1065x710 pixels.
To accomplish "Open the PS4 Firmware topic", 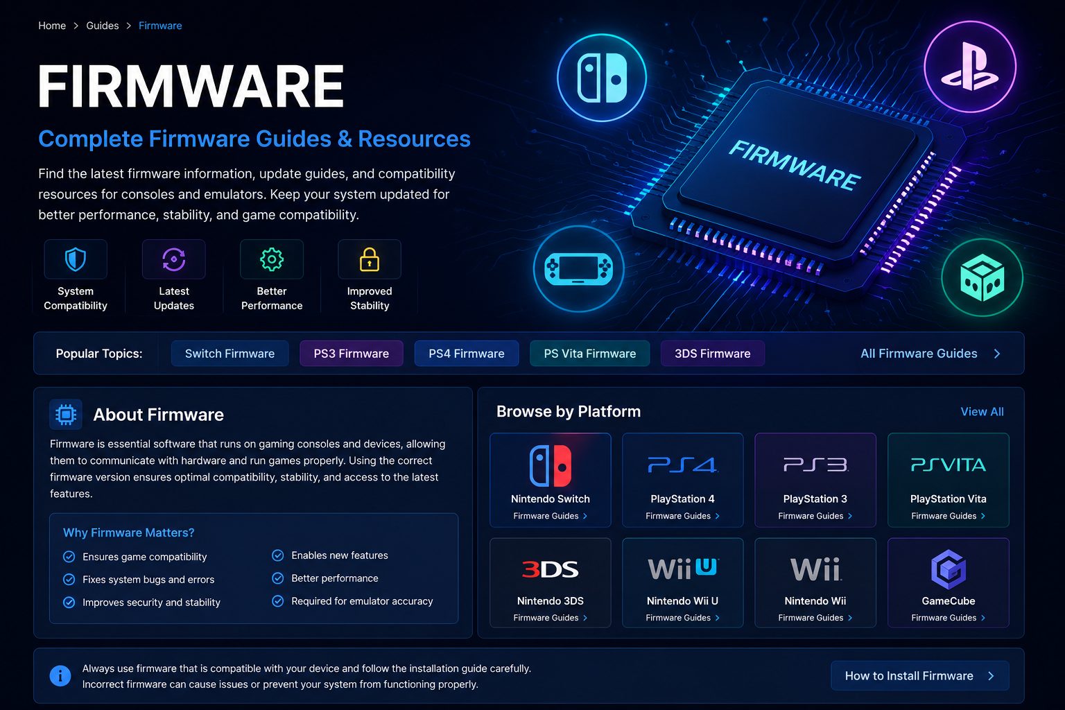I will pos(467,354).
